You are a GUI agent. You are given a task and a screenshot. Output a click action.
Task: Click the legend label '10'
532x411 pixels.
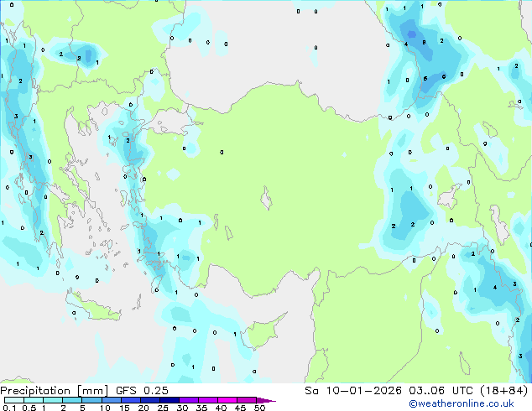[x=105, y=408]
